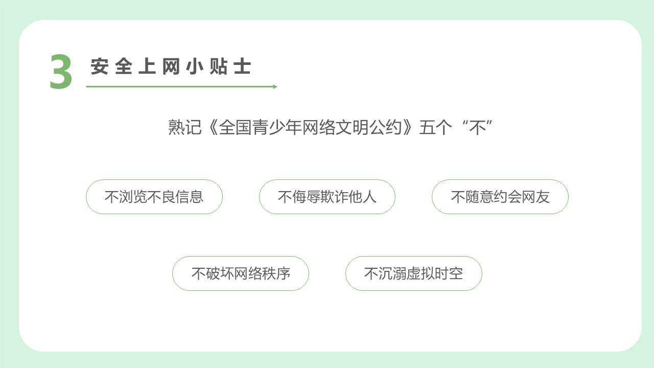Image resolution: width=654 pixels, height=368 pixels.
Task: Select the 安全上网小贴士 heading
Action: [171, 66]
